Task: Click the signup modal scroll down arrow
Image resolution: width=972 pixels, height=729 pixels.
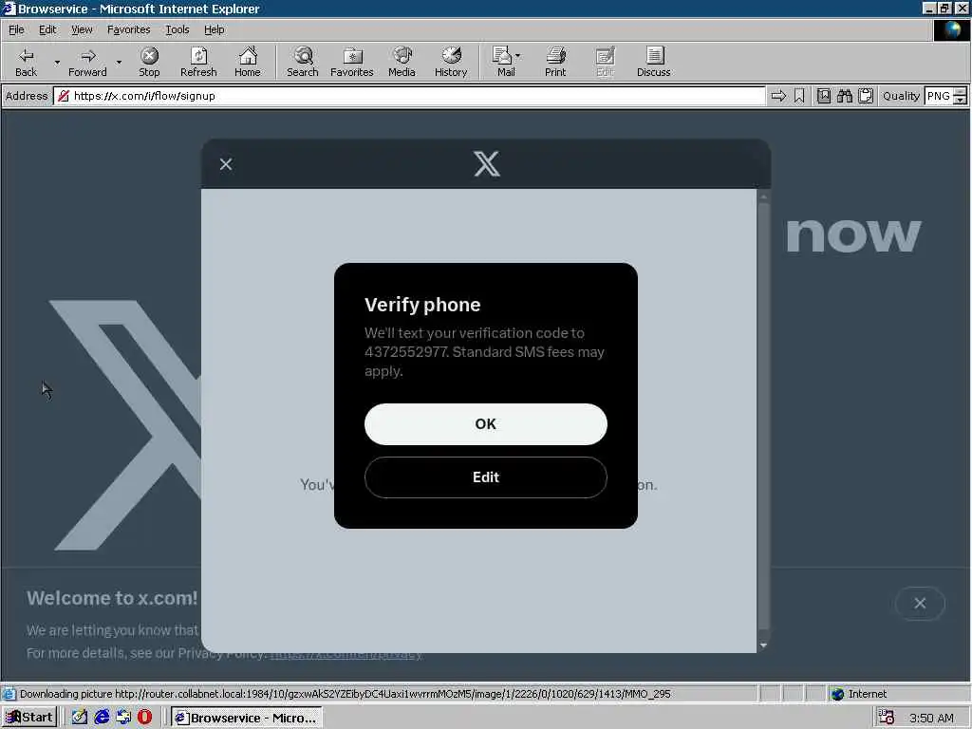Action: point(763,645)
